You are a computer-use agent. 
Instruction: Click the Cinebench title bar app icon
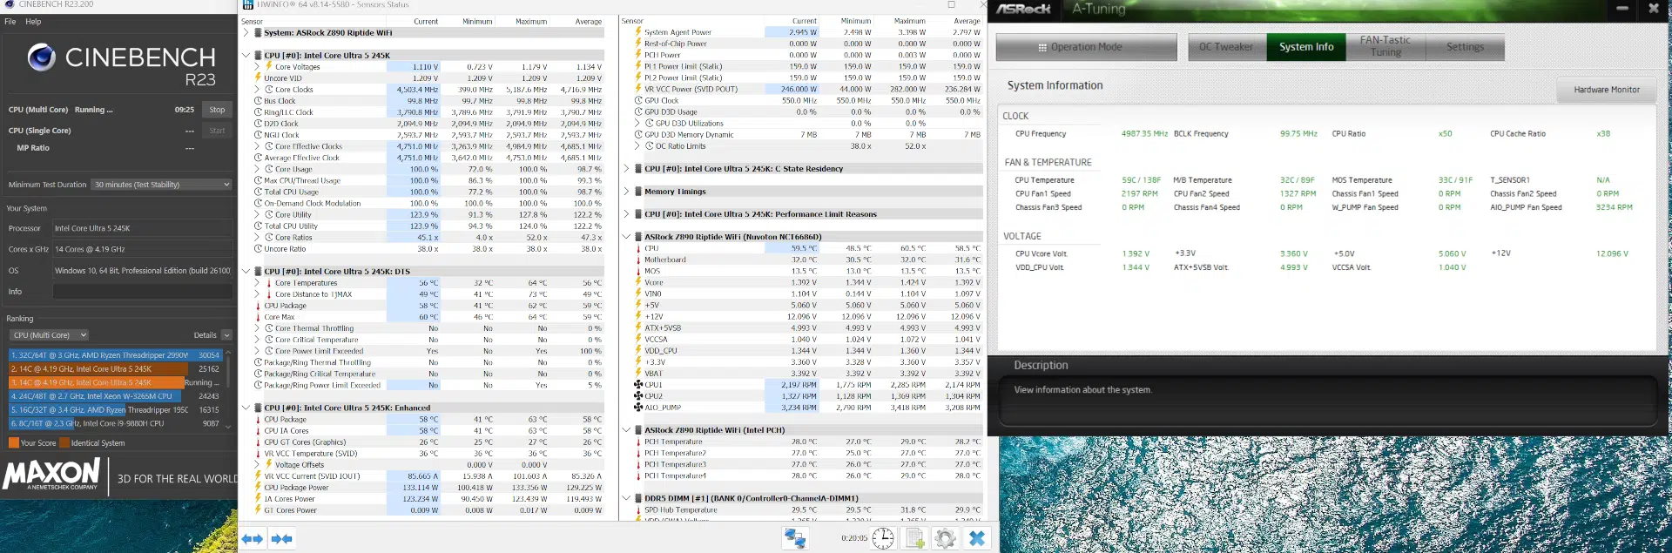point(9,4)
